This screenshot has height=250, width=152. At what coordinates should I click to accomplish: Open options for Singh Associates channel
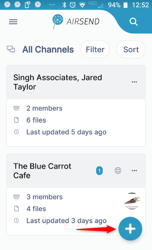[134, 82]
